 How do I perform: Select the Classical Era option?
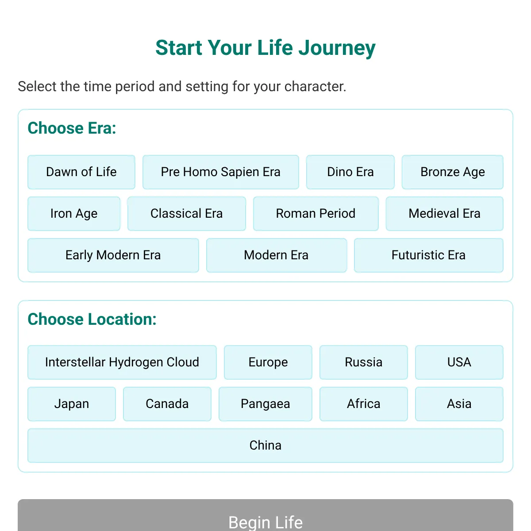pos(187,214)
